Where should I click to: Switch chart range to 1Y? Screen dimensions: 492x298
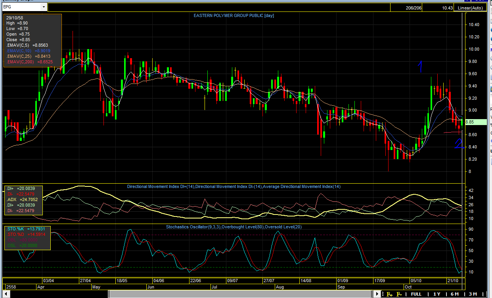pos(436,294)
